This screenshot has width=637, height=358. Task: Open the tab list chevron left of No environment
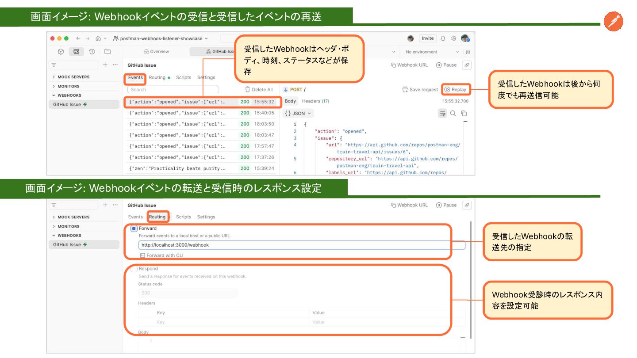coord(393,52)
